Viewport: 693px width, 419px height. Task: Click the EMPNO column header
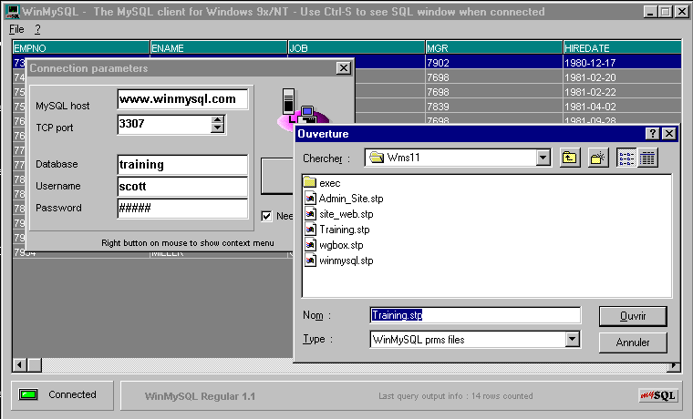tap(81, 47)
